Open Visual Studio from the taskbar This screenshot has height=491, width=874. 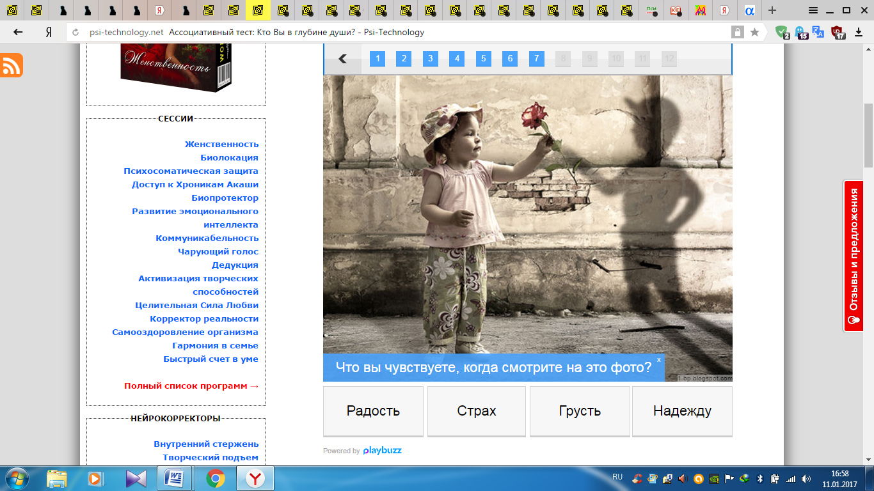136,478
